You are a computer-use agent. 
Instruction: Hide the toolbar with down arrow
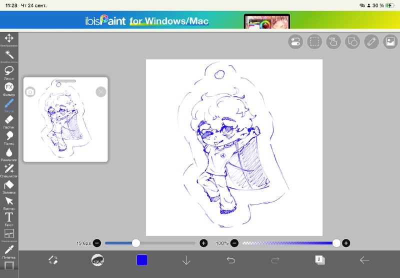(x=186, y=260)
